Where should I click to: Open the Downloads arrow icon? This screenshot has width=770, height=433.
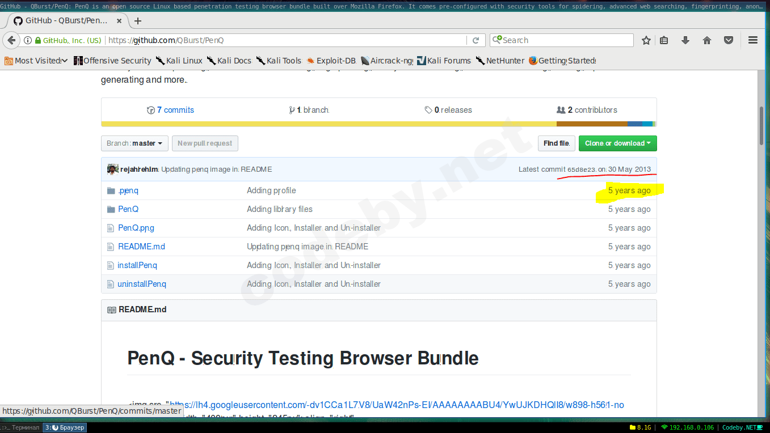pyautogui.click(x=685, y=40)
